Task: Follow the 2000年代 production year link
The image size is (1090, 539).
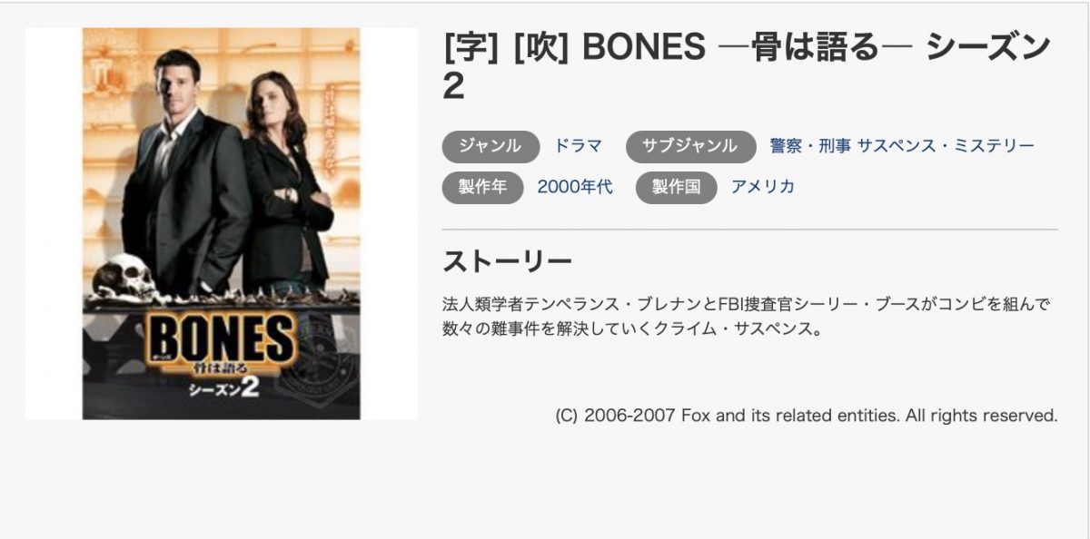Action: tap(575, 187)
